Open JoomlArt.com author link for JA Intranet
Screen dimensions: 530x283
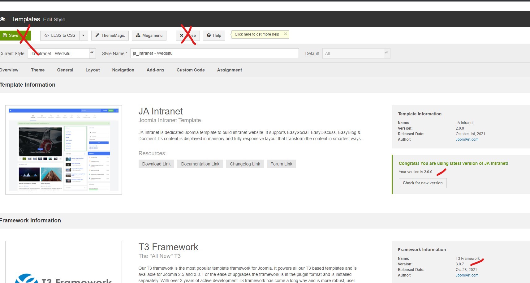(467, 139)
